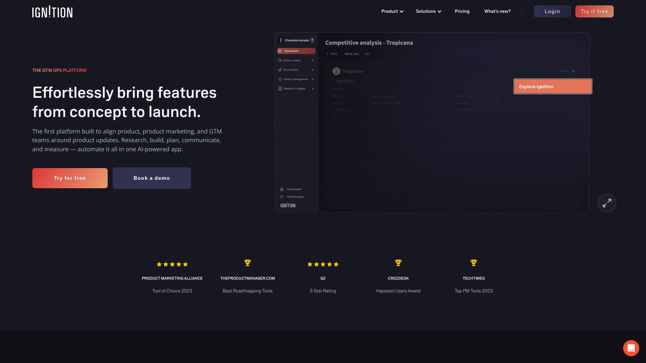Click the trophy icon above Crozdesk

click(398, 263)
